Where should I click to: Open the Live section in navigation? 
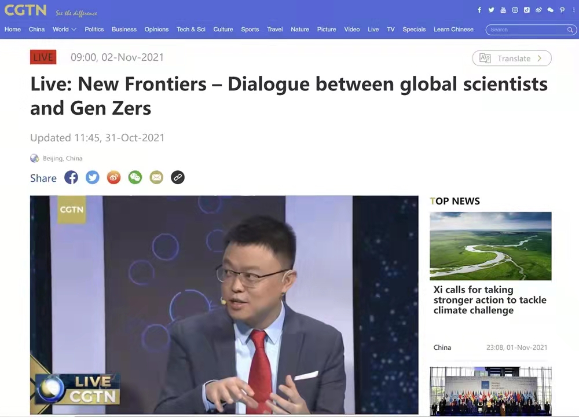373,30
